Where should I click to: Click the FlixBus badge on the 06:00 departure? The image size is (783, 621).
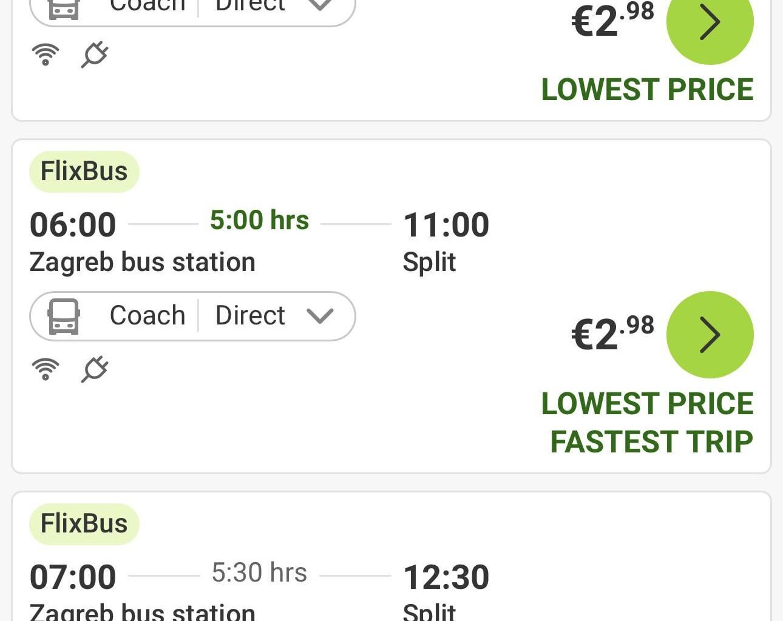(84, 171)
